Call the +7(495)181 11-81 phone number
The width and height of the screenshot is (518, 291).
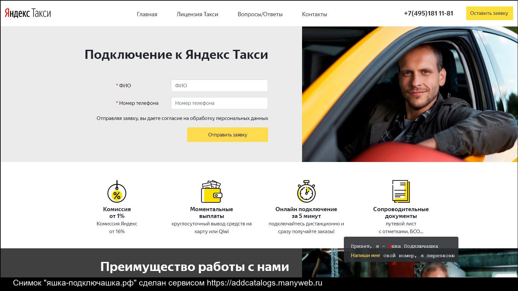(429, 13)
